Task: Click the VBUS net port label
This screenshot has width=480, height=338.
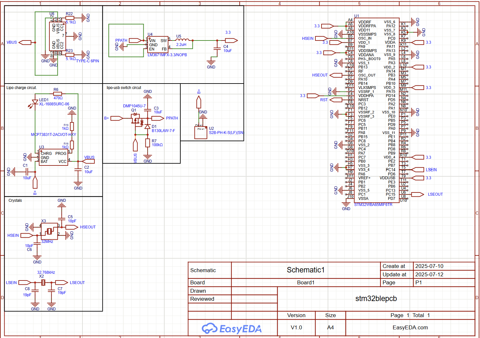Action: pos(25,42)
